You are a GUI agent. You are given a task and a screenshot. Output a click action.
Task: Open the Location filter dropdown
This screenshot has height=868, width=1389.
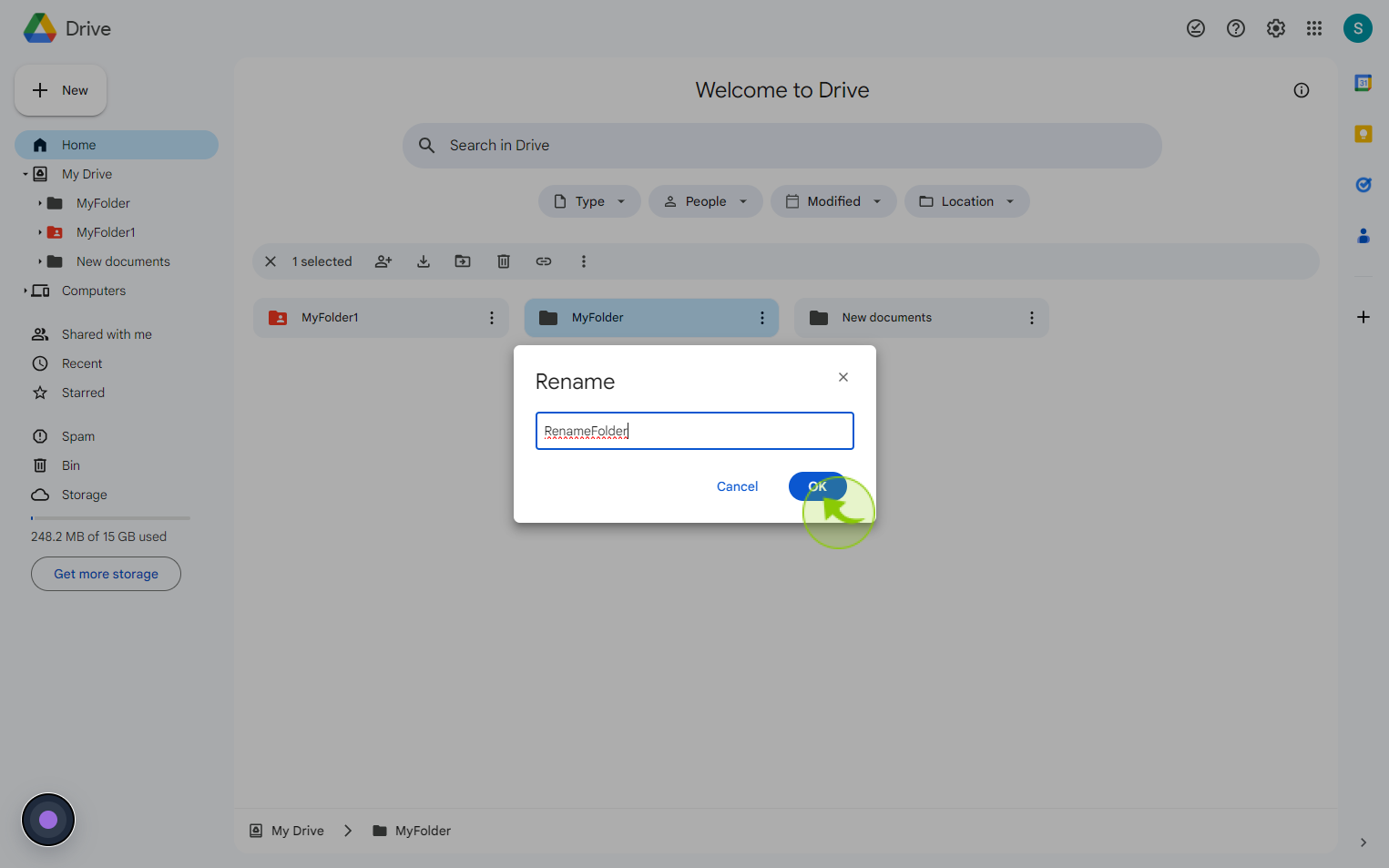pyautogui.click(x=967, y=201)
